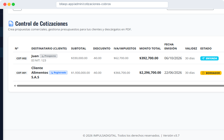Click the subtotal $1,930,000.00

(80, 73)
